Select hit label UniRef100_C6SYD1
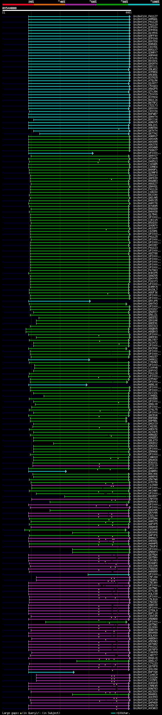 (145, 47)
